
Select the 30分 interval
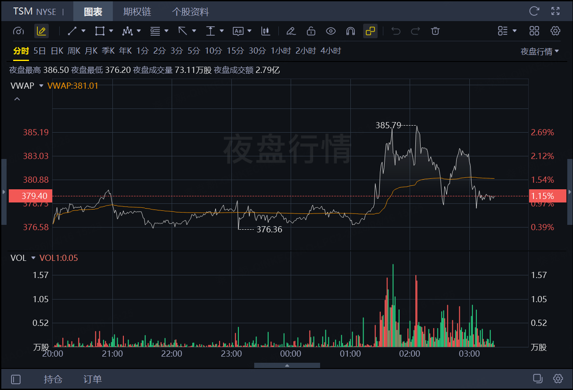coord(257,51)
